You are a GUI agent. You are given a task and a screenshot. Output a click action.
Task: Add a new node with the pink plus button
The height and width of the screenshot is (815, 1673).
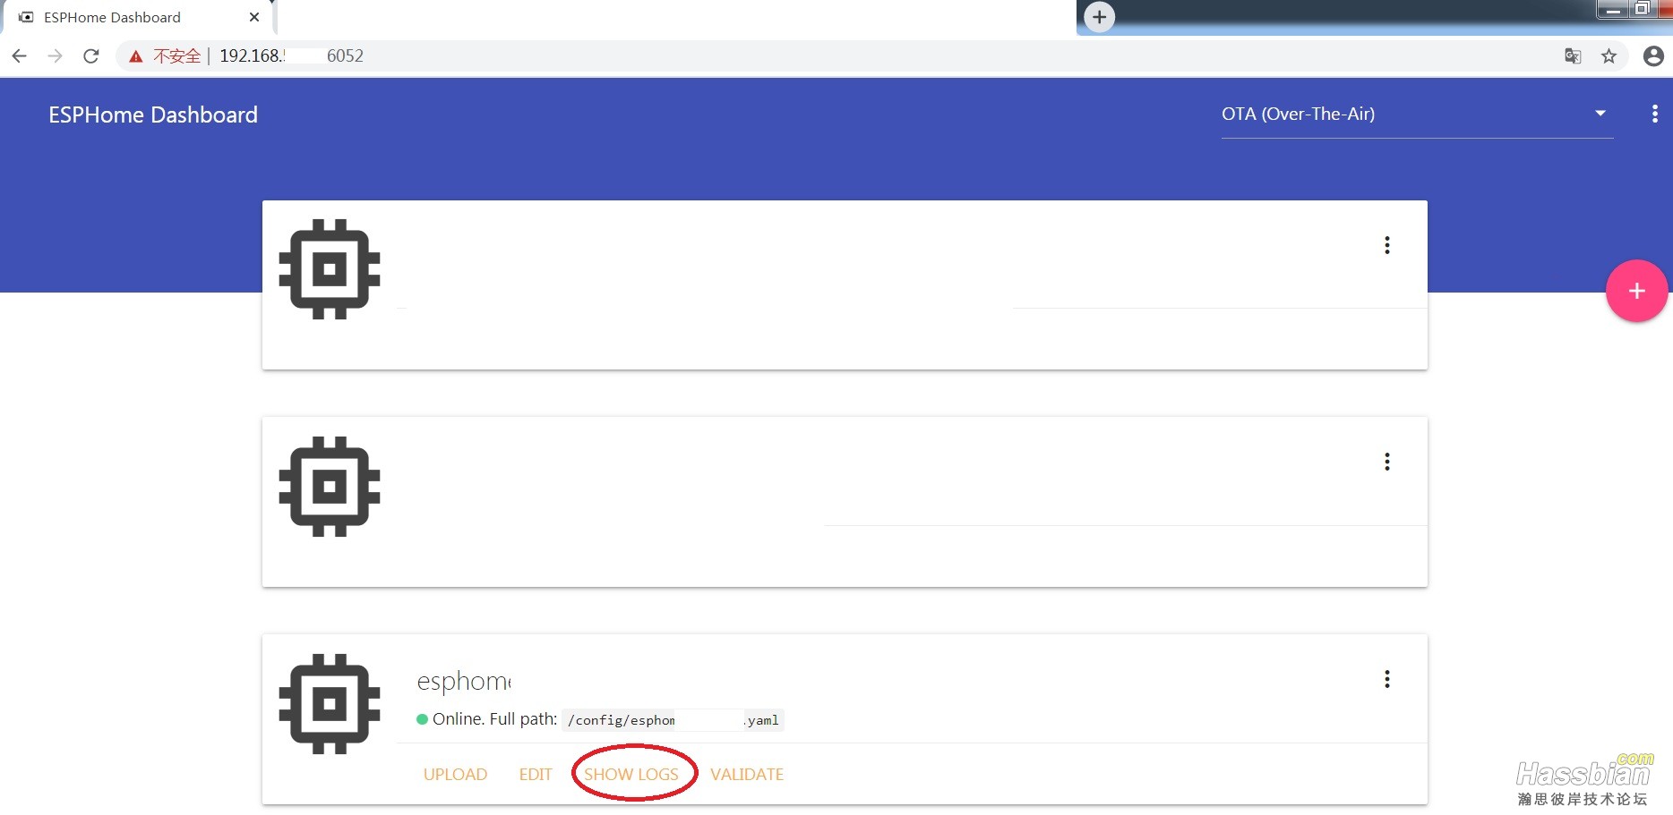(x=1636, y=291)
